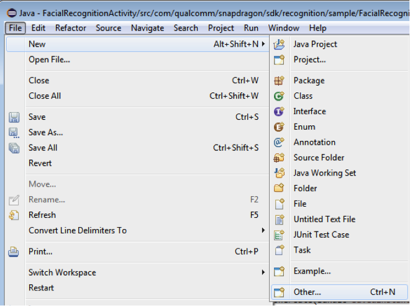This screenshot has width=410, height=306.
Task: Select Refresh menu entry
Action: pos(137,215)
